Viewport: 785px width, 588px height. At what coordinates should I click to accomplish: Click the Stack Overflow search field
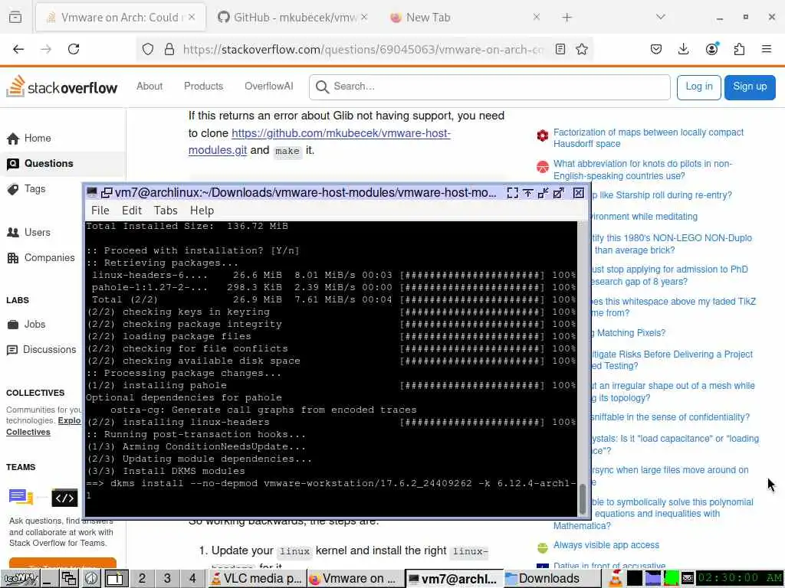pyautogui.click(x=490, y=87)
